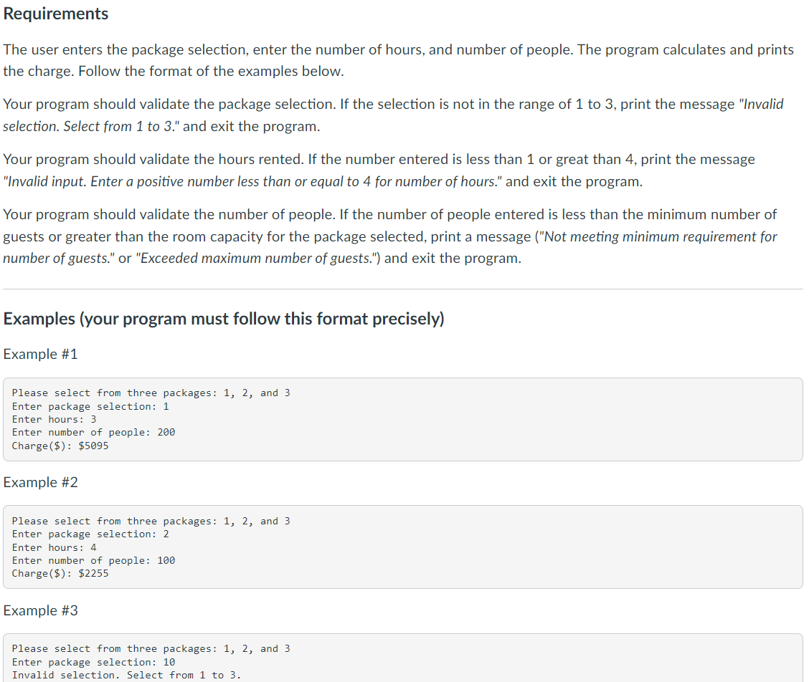The height and width of the screenshot is (682, 809).
Task: Click the Examples format heading
Action: pyautogui.click(x=224, y=319)
